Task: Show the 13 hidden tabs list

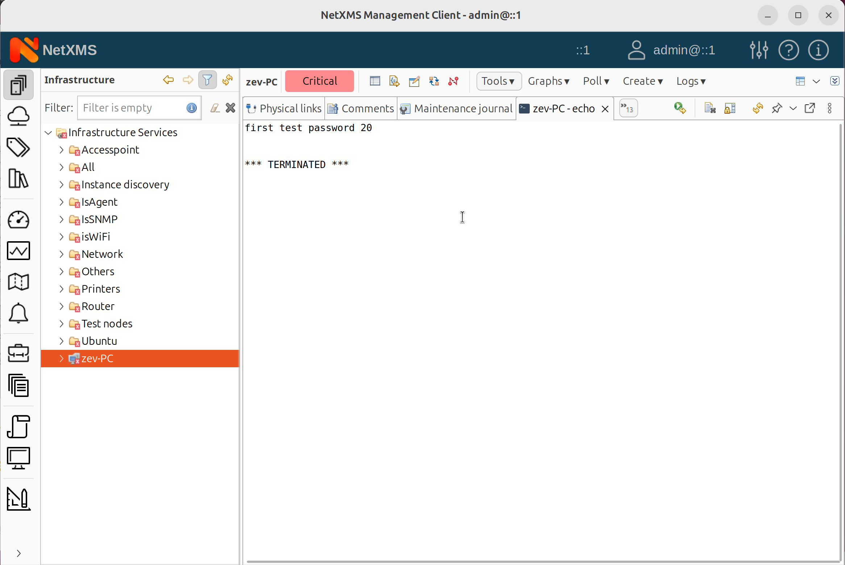Action: [628, 108]
